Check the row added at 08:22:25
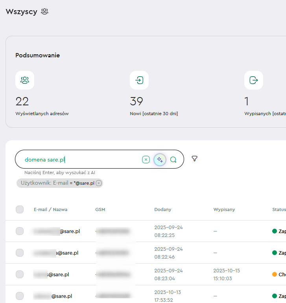The width and height of the screenshot is (286, 303). 20,231
